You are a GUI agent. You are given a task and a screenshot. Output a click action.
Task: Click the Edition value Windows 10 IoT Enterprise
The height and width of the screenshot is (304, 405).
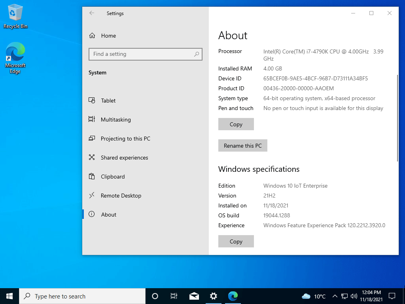pyautogui.click(x=295, y=186)
